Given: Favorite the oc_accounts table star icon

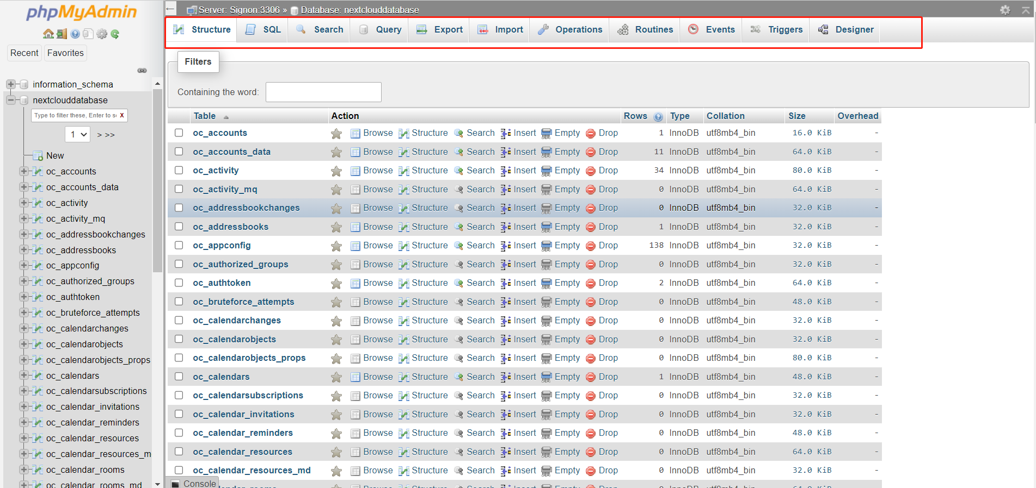Looking at the screenshot, I should tap(336, 134).
